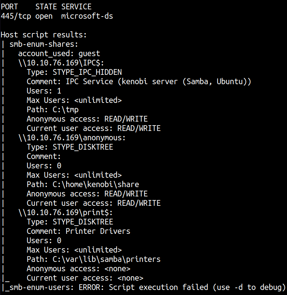Click the IPC Service comment line
The image size is (287, 295).
(139, 81)
